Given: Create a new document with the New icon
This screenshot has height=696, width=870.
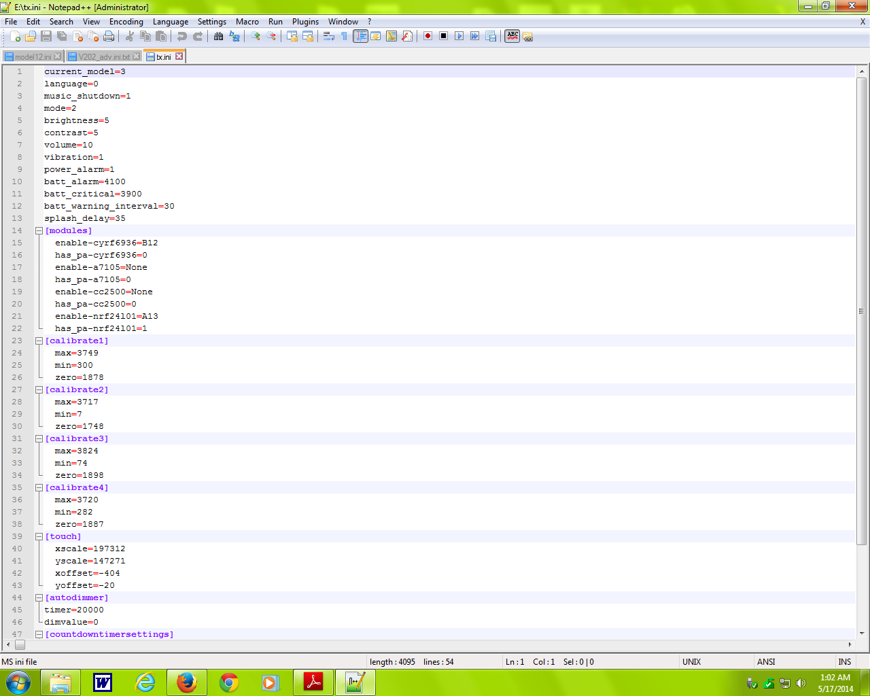Looking at the screenshot, I should point(15,36).
